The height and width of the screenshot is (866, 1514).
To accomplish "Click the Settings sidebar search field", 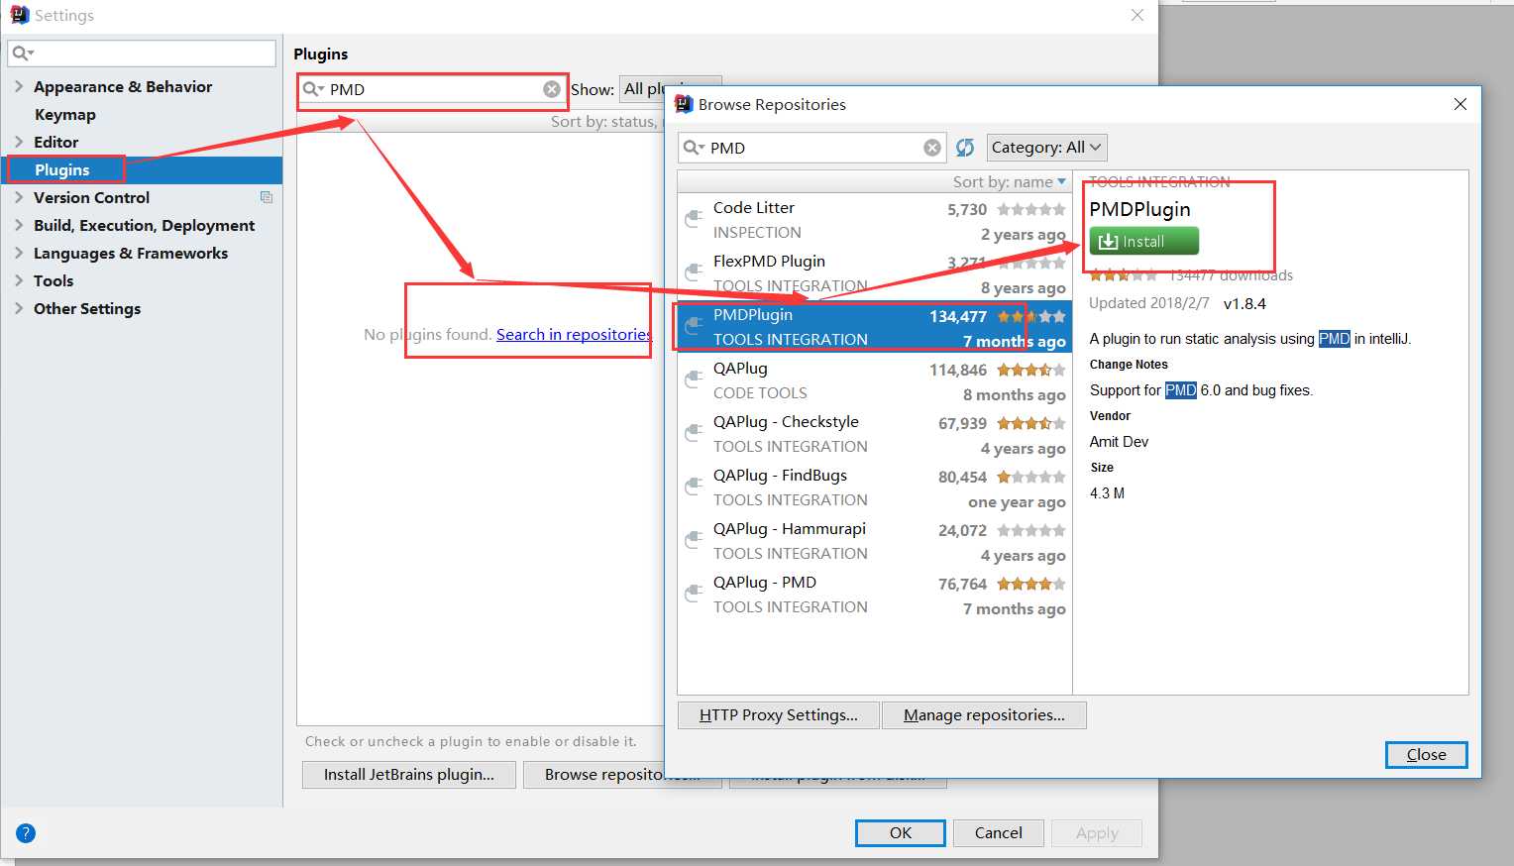I will click(x=142, y=53).
